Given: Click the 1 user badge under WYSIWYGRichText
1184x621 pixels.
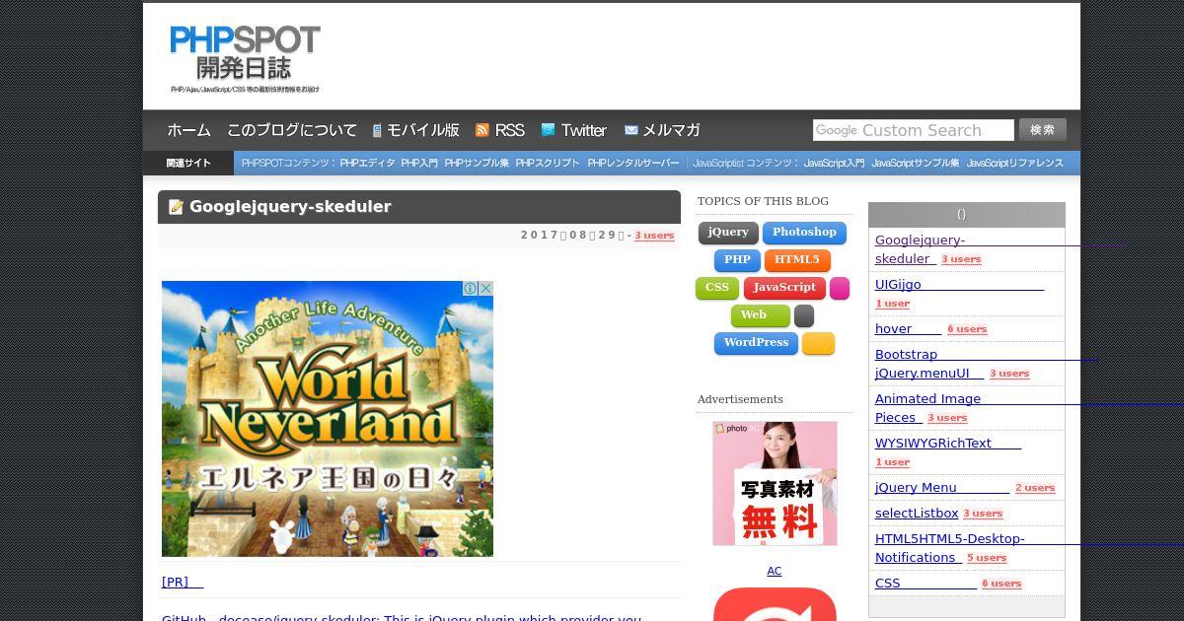Looking at the screenshot, I should tap(892, 462).
